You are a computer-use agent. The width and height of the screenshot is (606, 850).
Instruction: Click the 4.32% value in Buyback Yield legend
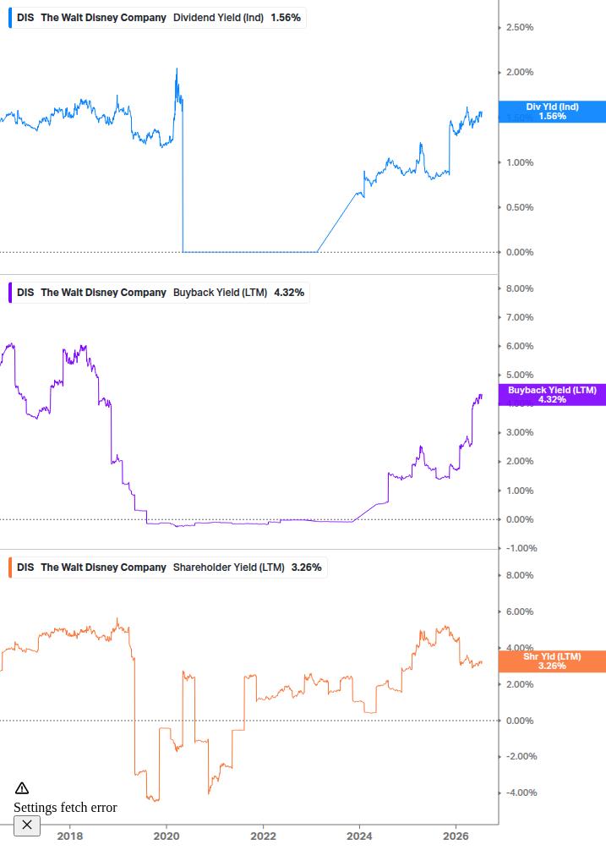coord(289,293)
